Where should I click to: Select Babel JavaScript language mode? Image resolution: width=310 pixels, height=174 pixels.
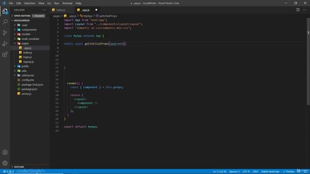270,172
